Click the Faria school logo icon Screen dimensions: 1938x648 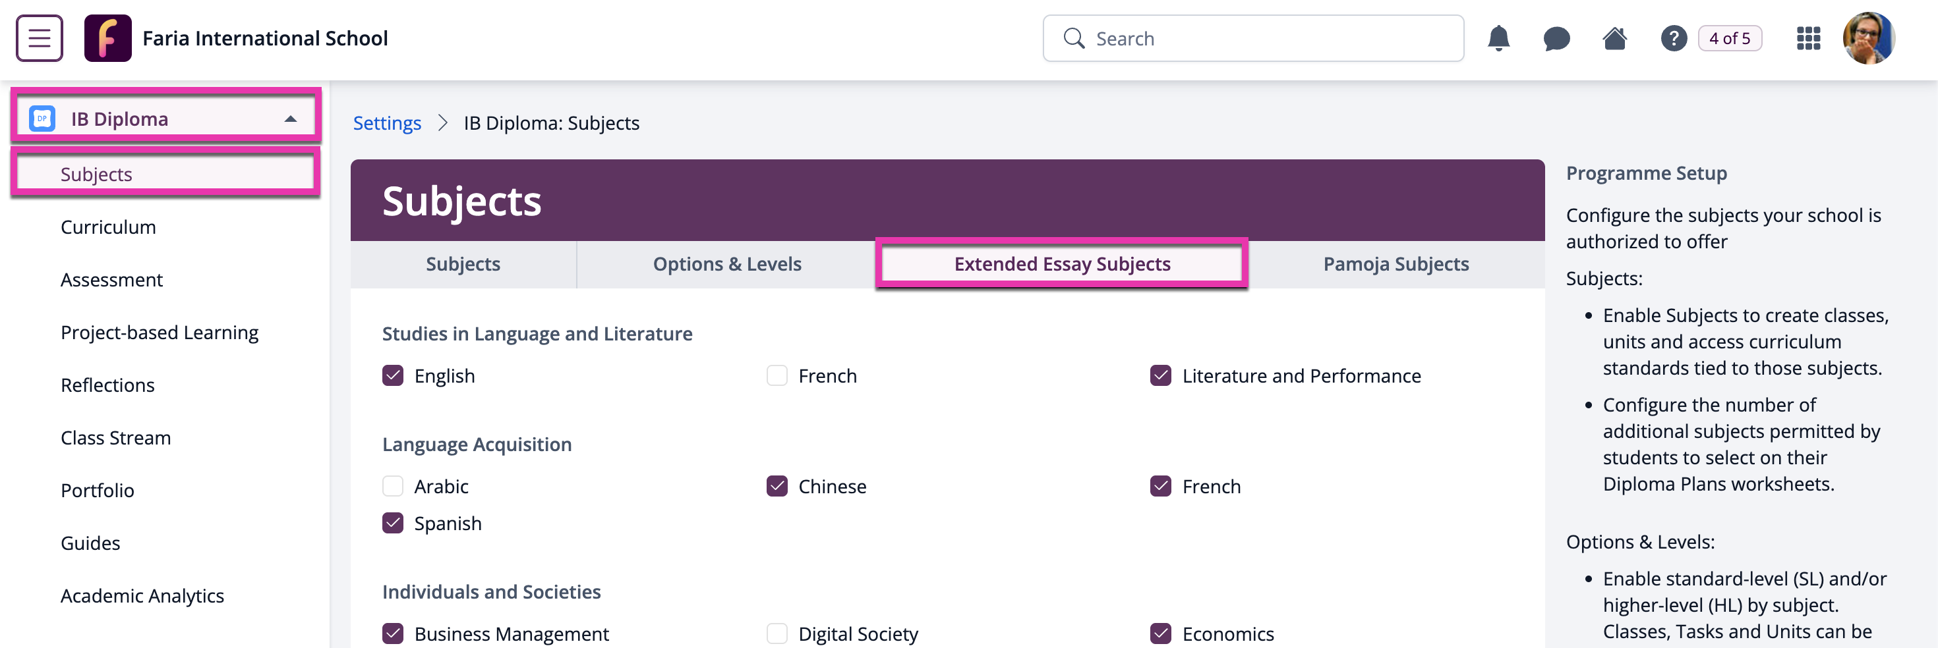(x=107, y=38)
